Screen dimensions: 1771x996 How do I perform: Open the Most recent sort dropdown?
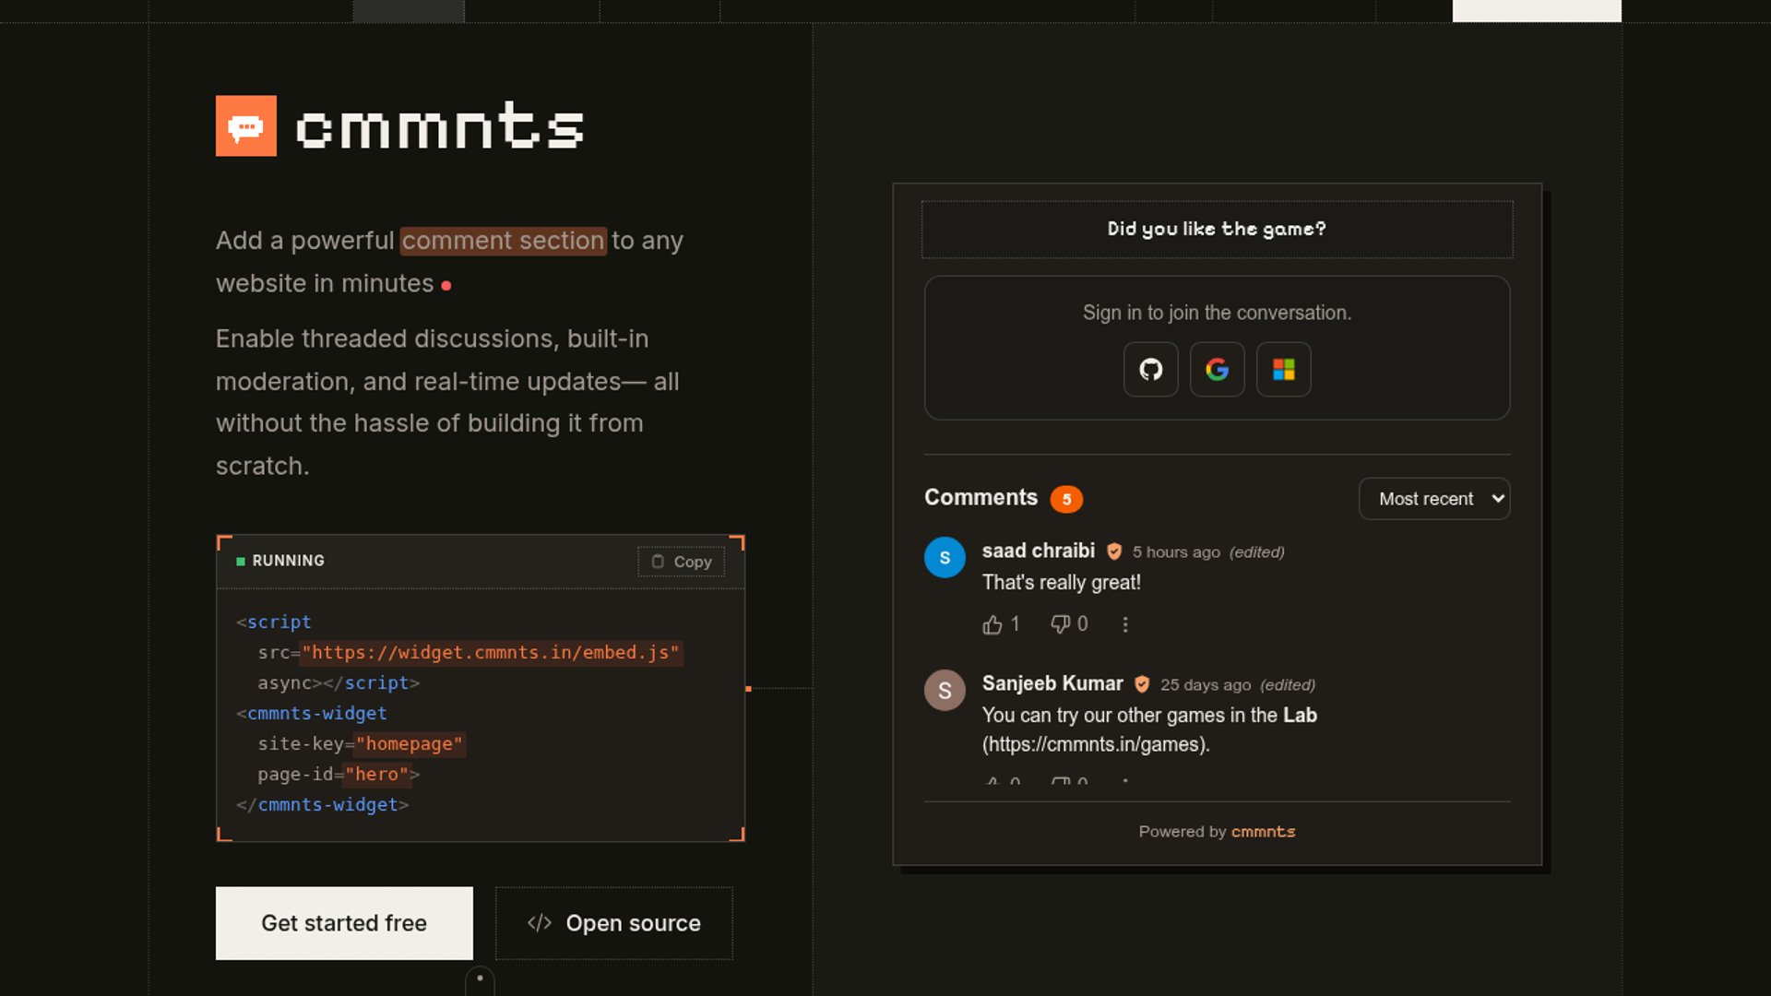pos(1434,499)
